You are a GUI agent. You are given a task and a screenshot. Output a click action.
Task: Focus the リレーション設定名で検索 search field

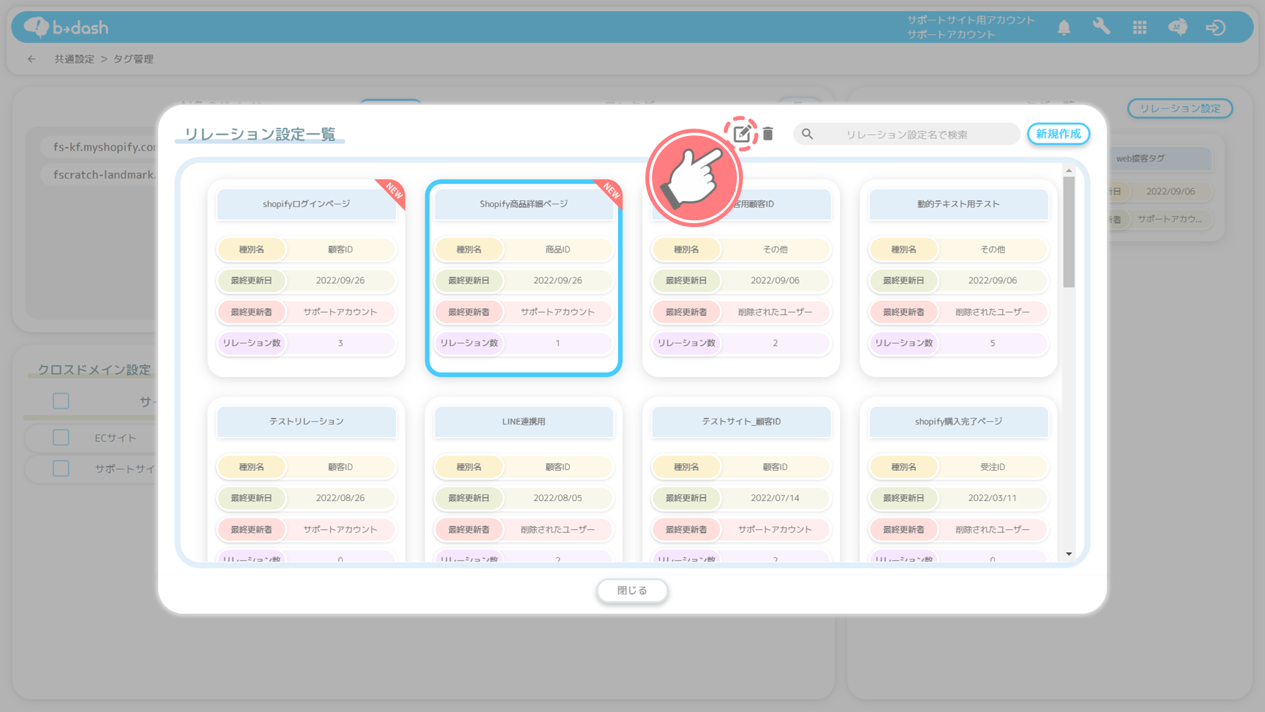click(906, 135)
